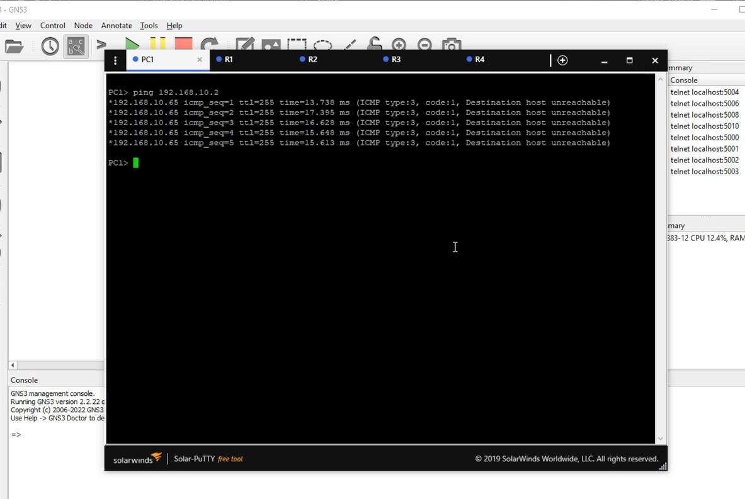Start all nodes with green play icon
The width and height of the screenshot is (745, 499).
[x=132, y=43]
